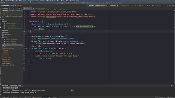Open the File menu
The width and height of the screenshot is (175, 98).
(x=16, y=1)
